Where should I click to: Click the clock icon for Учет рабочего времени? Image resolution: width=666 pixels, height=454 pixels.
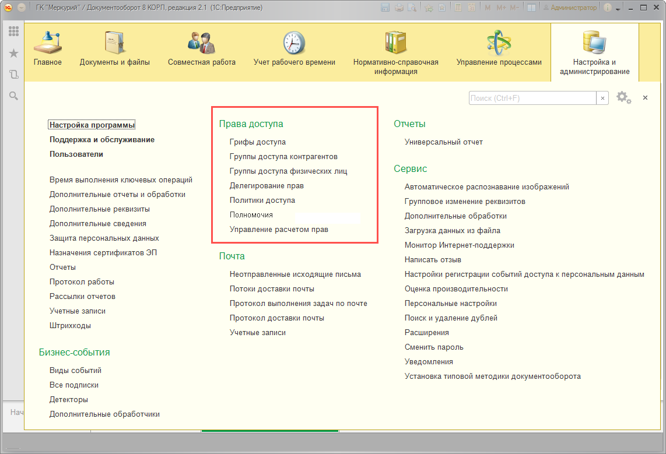(294, 43)
